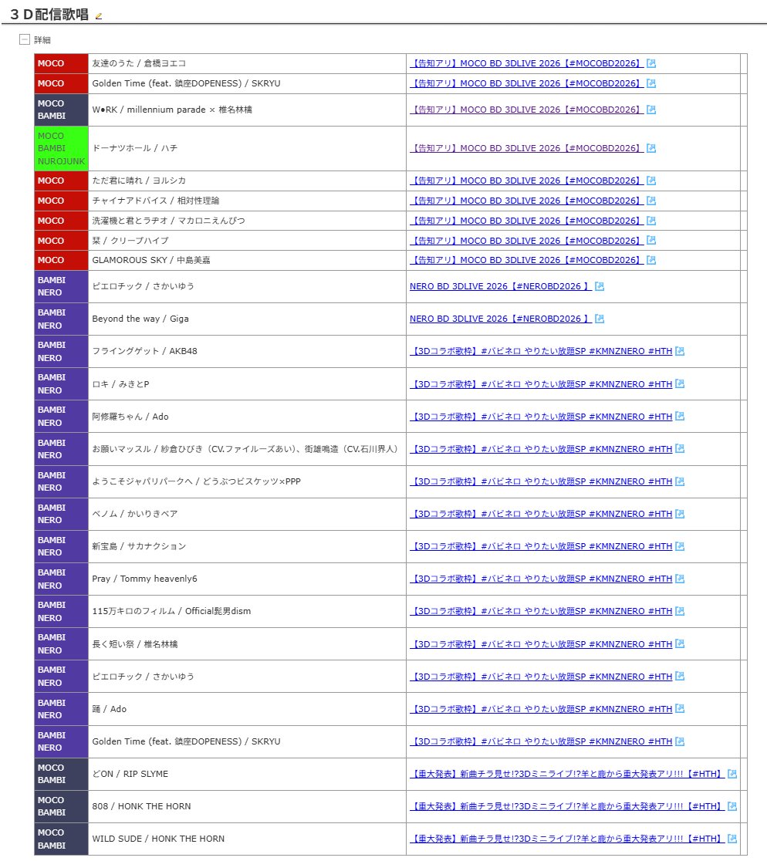Image resolution: width=767 pixels, height=861 pixels.
Task: Open 3Dコラボ歌枠 link in BAMBI NERO Golden Time row
Action: tap(542, 741)
